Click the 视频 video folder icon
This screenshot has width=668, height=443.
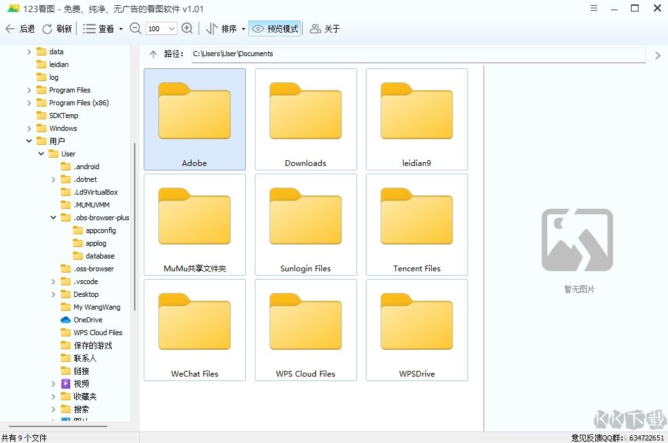coord(66,384)
